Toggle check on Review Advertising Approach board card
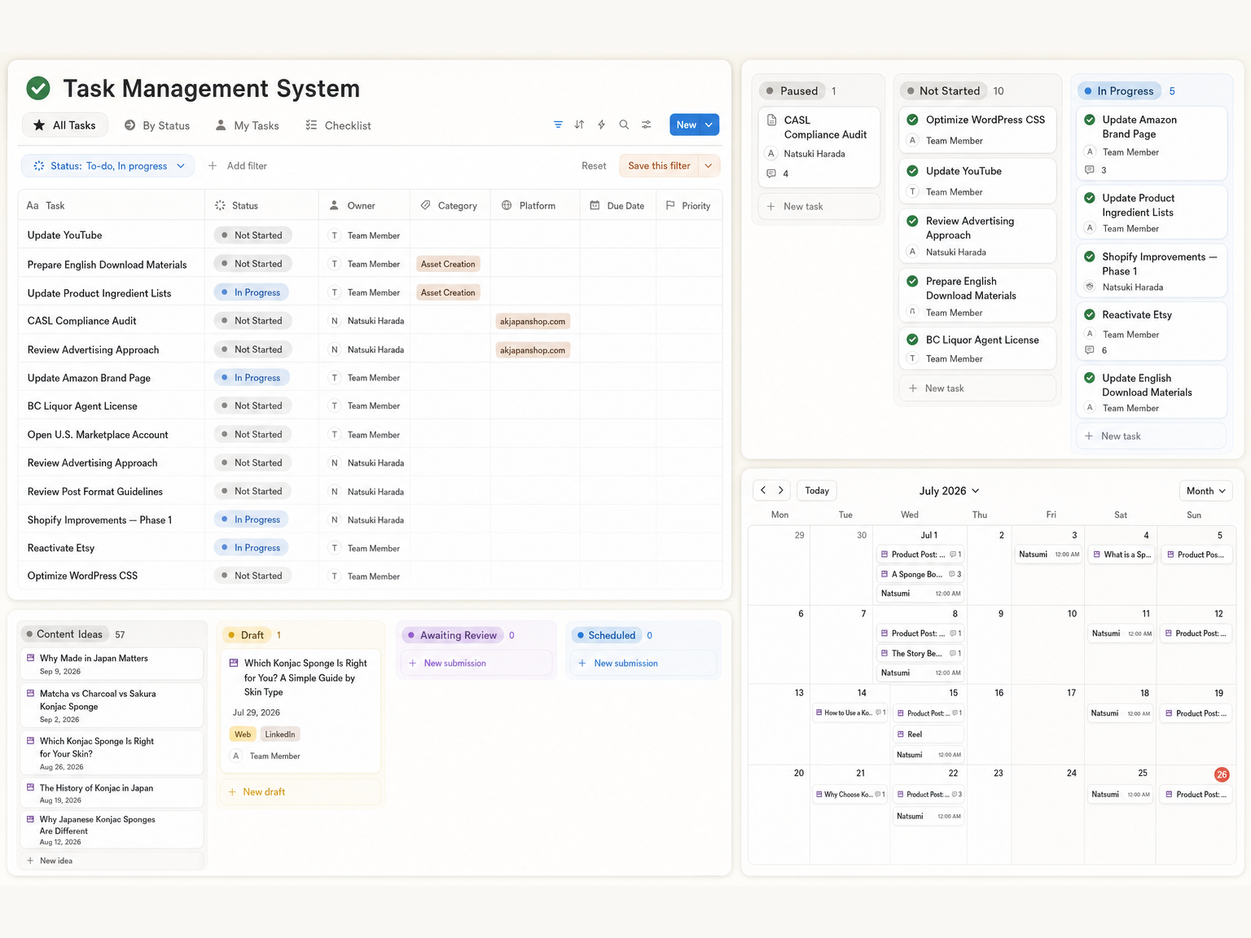 point(913,221)
